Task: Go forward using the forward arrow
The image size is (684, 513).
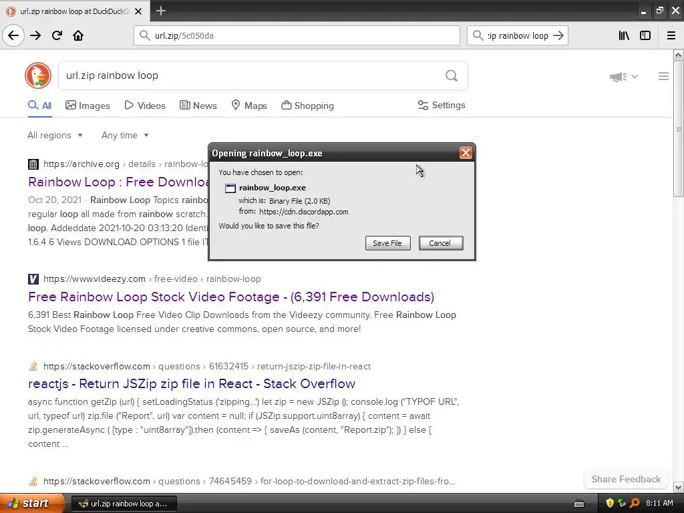Action: point(35,35)
